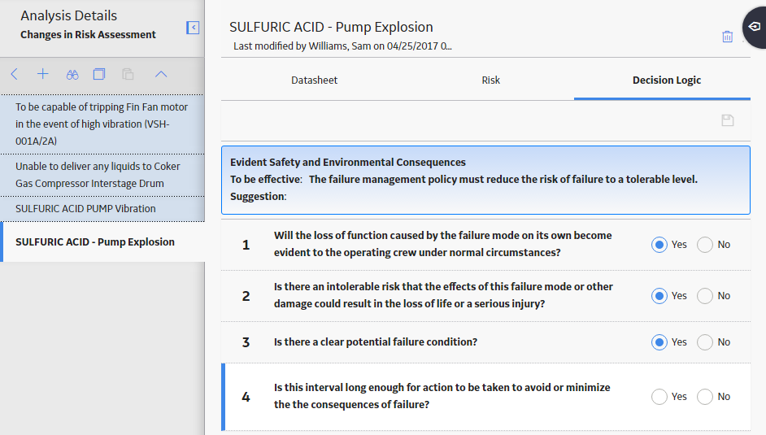Screen dimensions: 766x435
Task: Click the plus icon to add a node
Action: (x=43, y=74)
